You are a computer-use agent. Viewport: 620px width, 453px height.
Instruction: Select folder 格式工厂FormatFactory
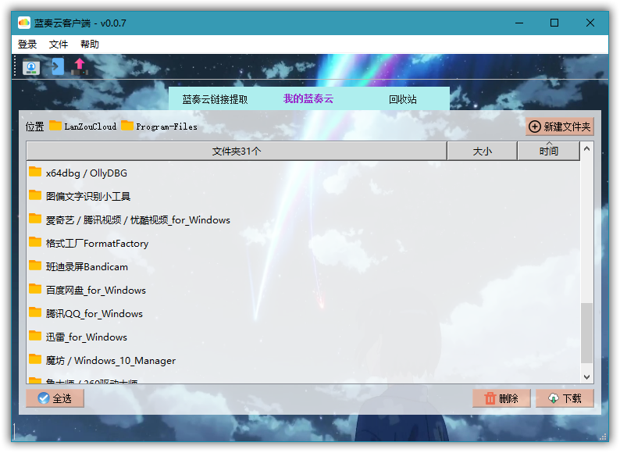[303, 243]
